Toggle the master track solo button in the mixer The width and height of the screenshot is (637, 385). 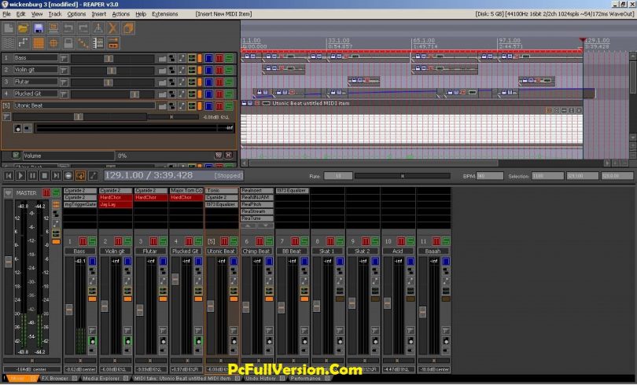55,192
